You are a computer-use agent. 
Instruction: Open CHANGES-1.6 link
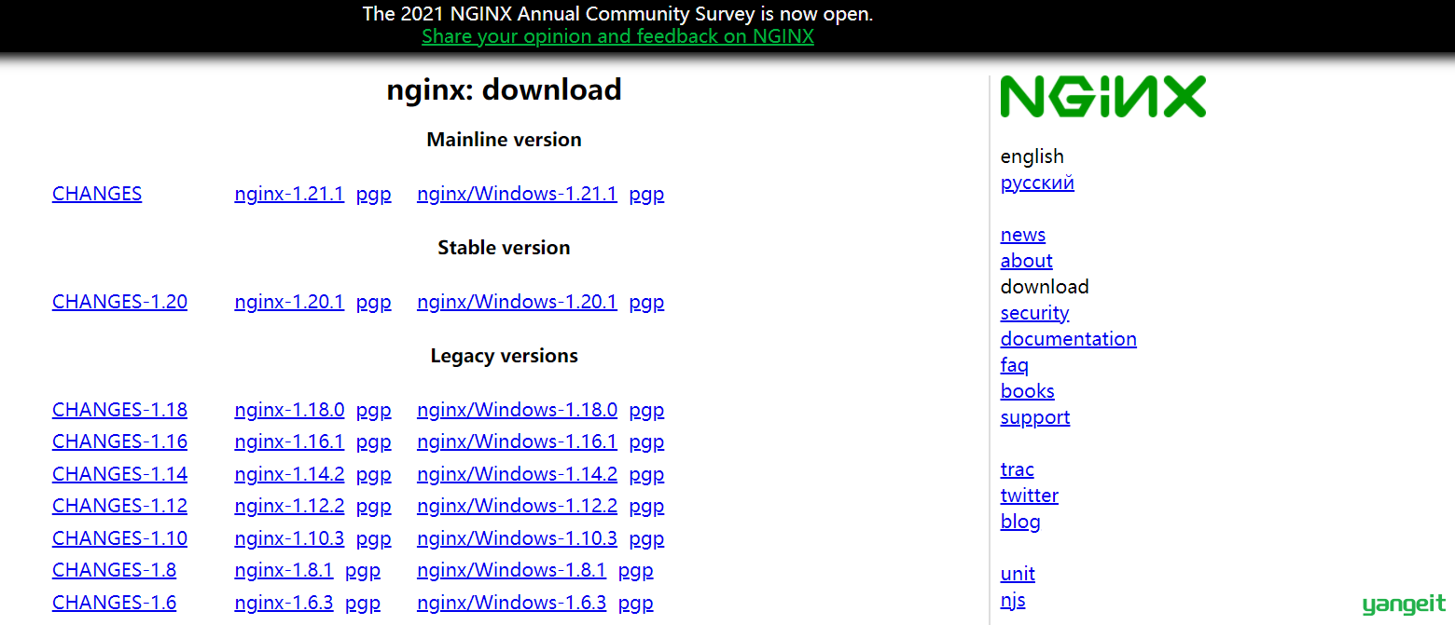tap(114, 603)
